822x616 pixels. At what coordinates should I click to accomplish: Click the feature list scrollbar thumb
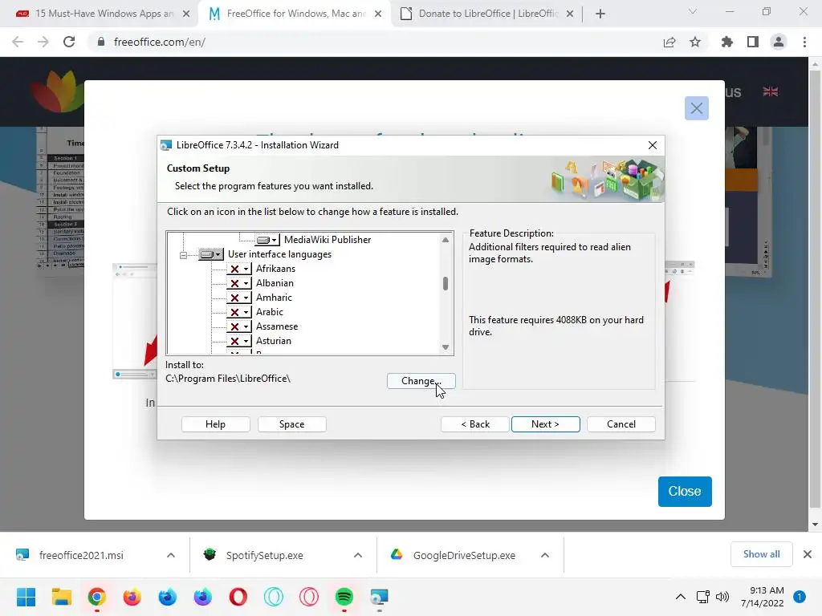[x=445, y=283]
